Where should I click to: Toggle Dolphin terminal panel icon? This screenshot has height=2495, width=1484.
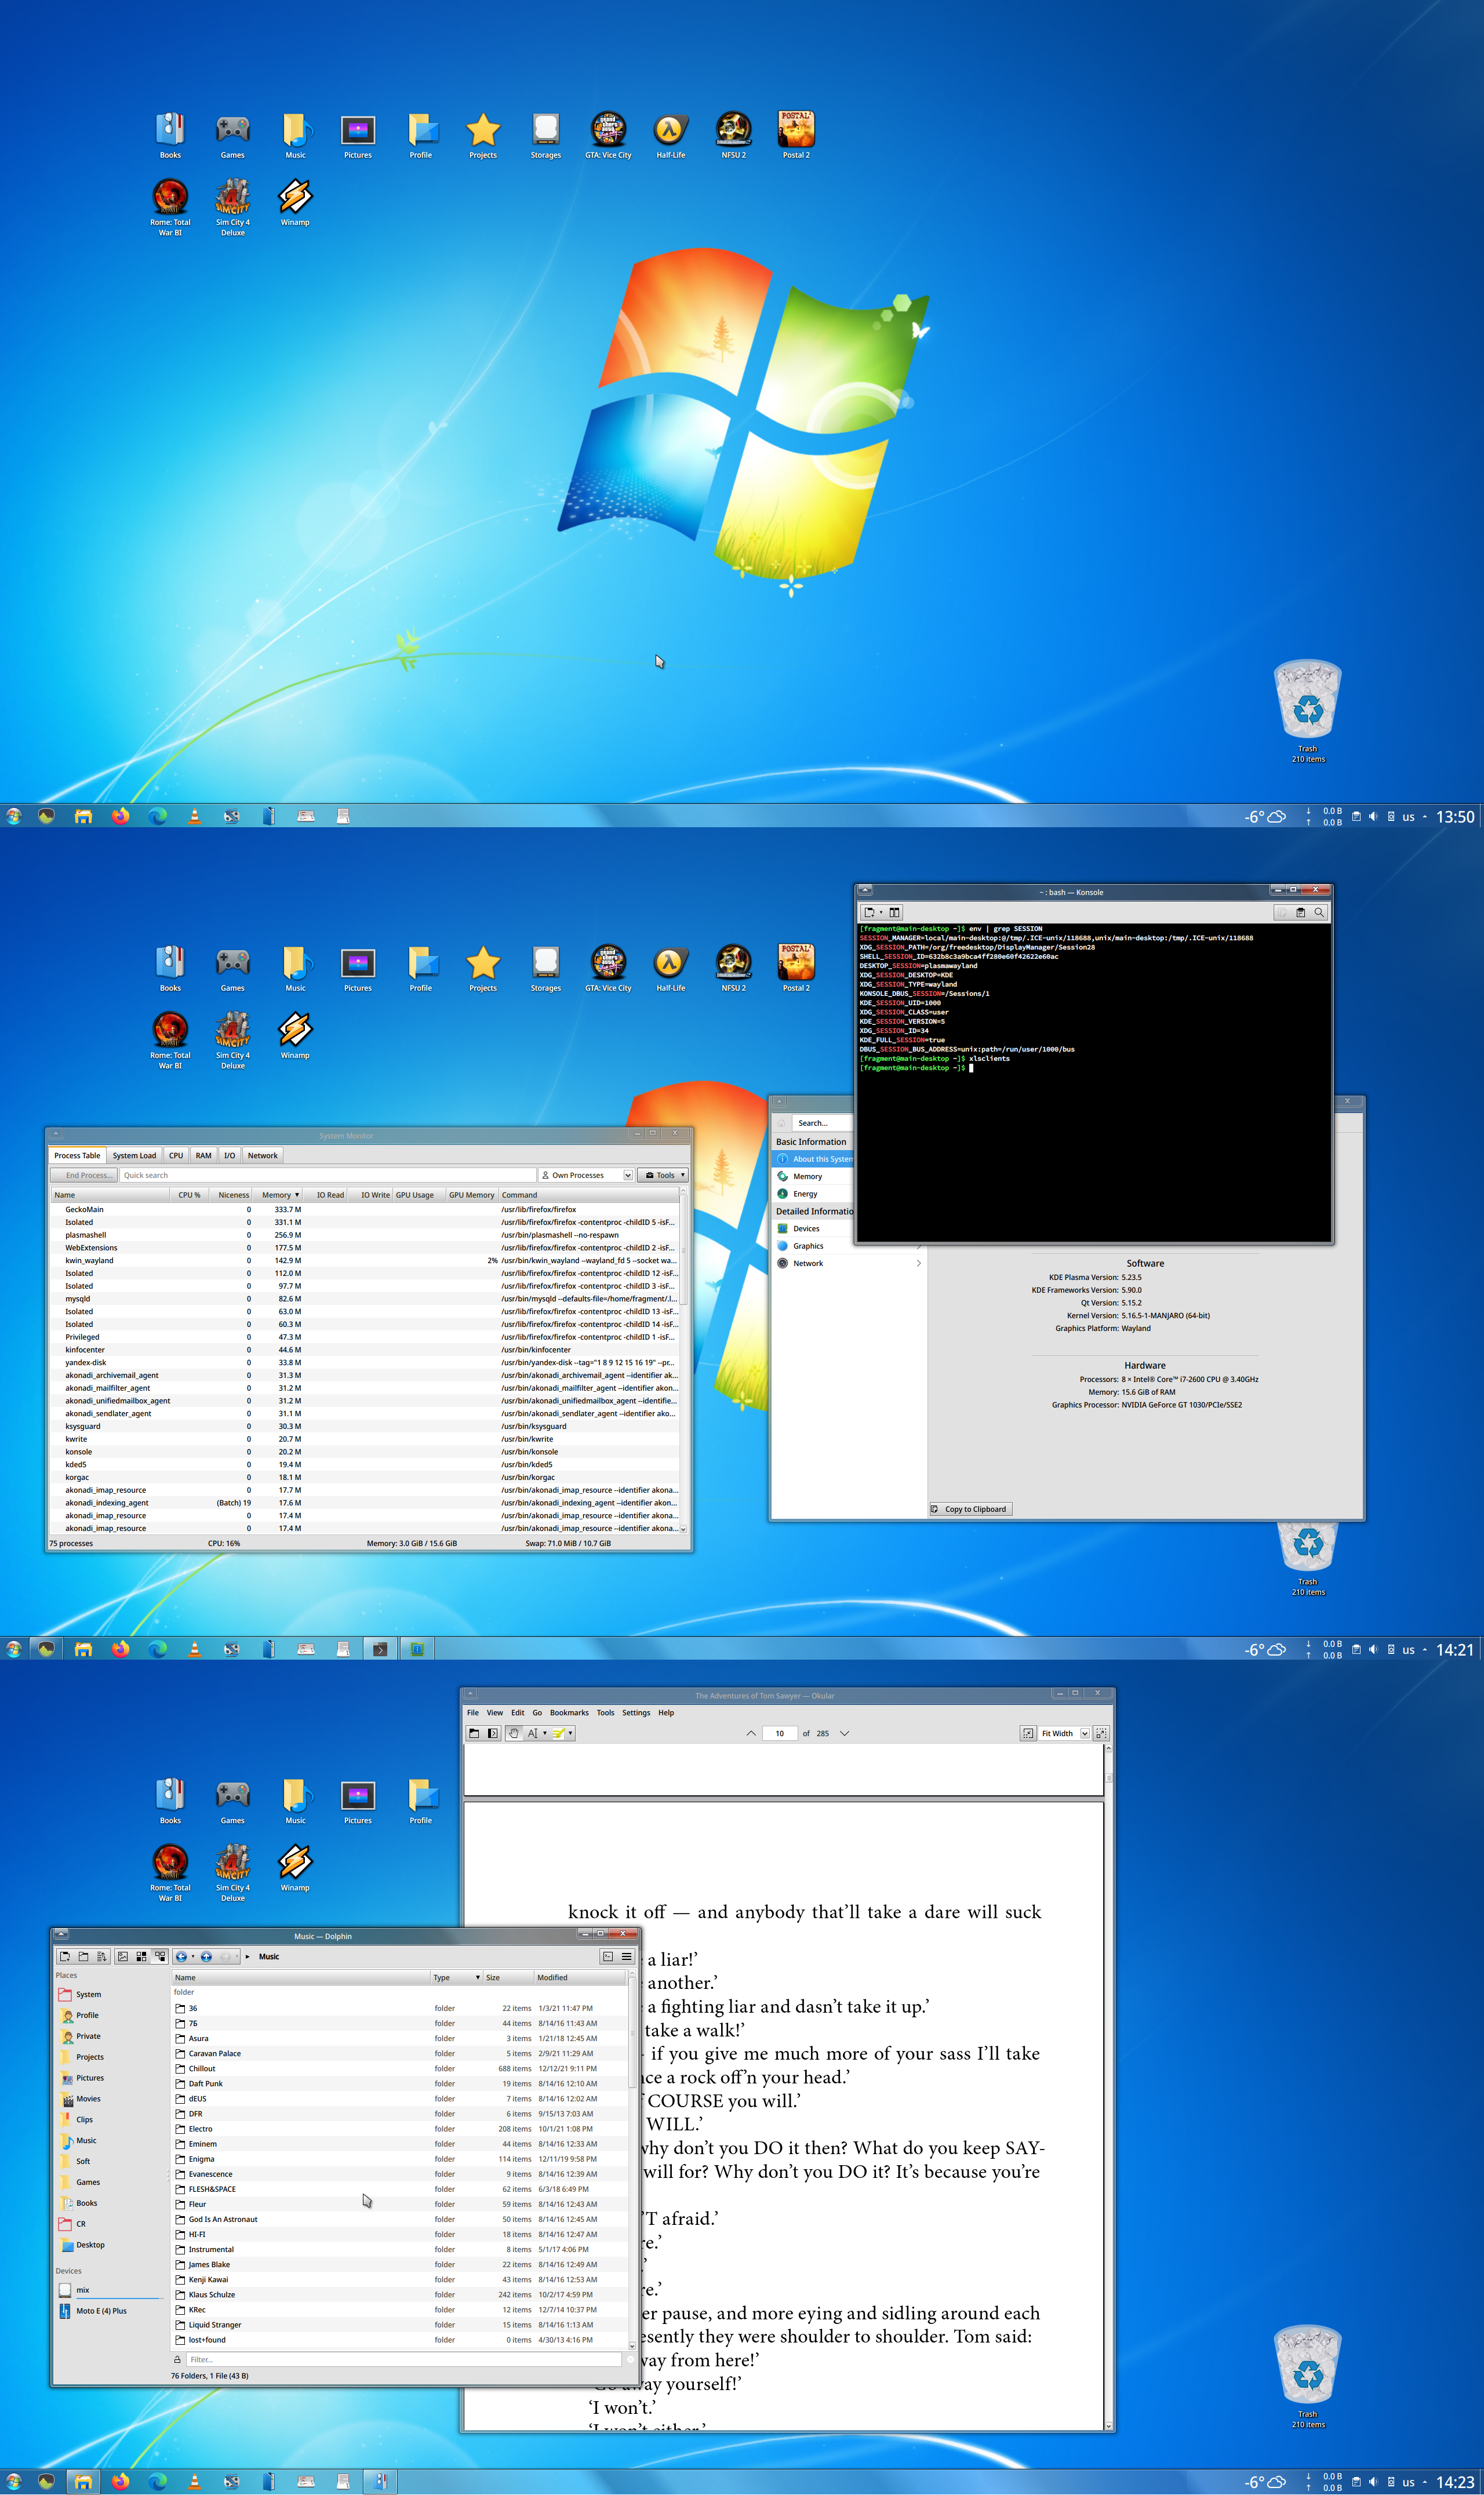(x=607, y=1956)
